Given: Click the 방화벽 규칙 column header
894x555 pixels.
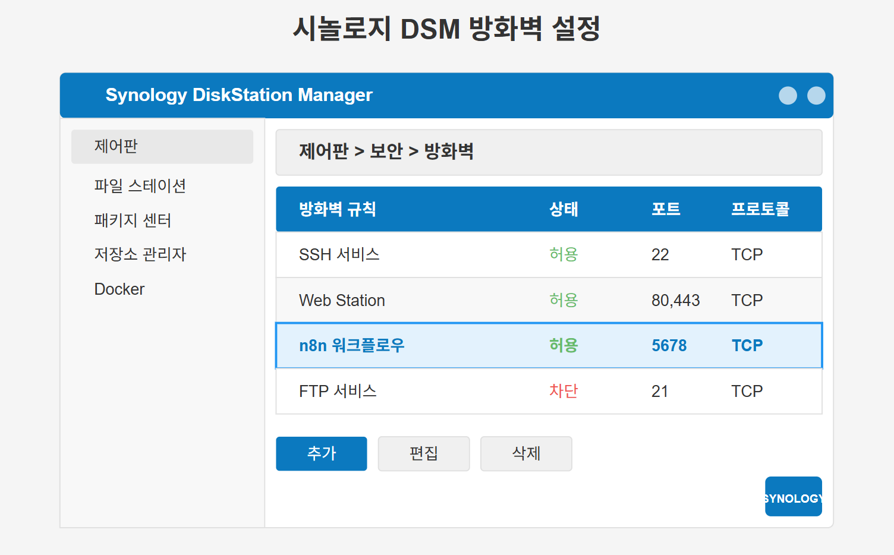Looking at the screenshot, I should (337, 209).
